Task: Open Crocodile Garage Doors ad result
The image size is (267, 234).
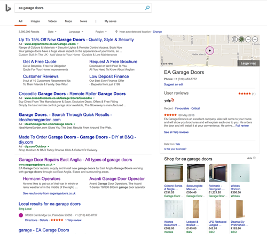Action: coord(72,93)
